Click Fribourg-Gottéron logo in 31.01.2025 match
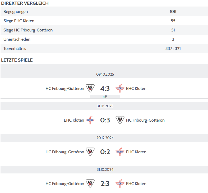208x193 pixels. (120, 120)
